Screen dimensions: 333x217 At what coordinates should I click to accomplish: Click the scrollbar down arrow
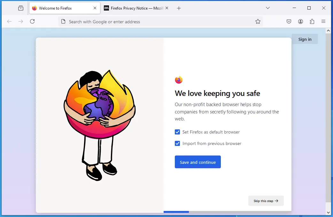pos(328,212)
